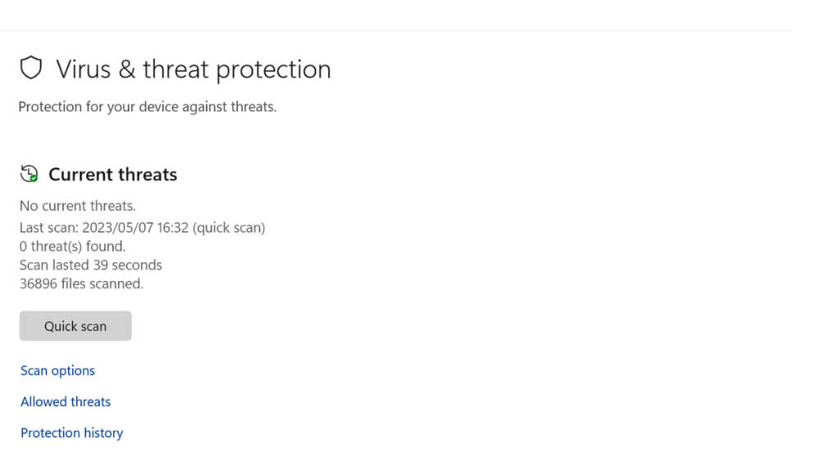The width and height of the screenshot is (840, 472).
Task: Click the shield icon beside the page title
Action: coord(30,69)
